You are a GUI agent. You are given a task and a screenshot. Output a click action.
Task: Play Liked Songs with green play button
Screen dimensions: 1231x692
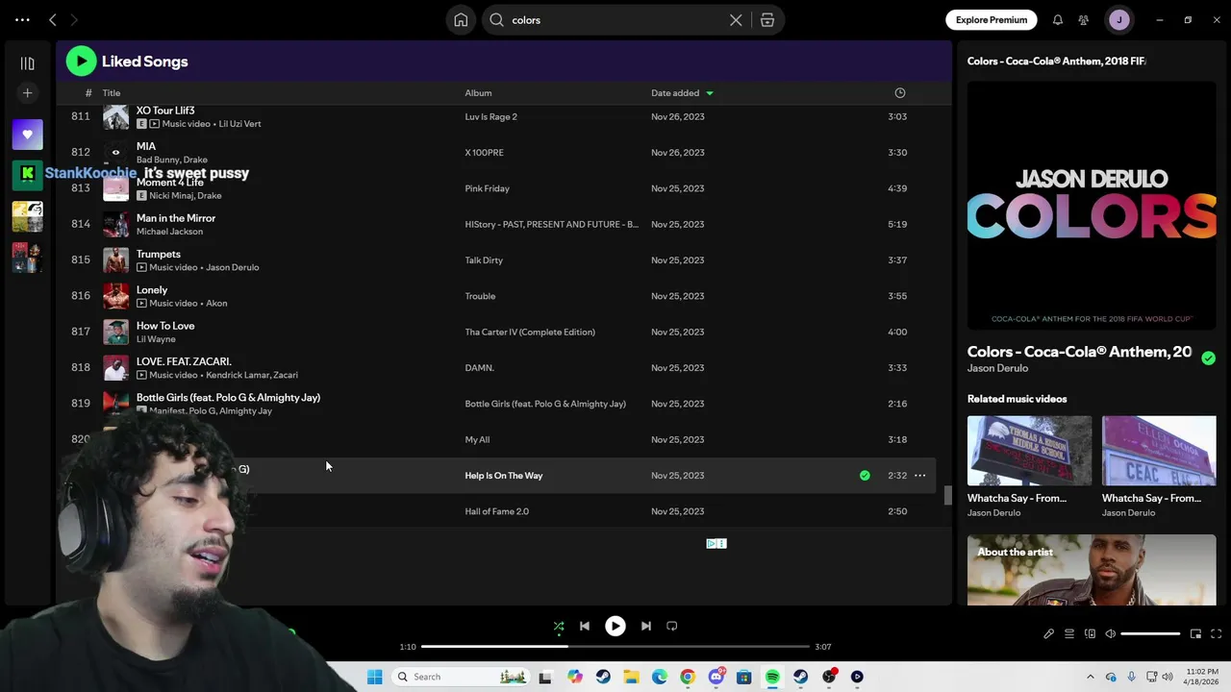tap(81, 62)
